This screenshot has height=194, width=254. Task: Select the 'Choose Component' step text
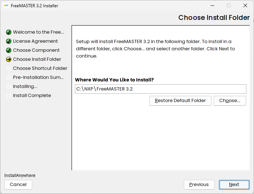click(36, 50)
